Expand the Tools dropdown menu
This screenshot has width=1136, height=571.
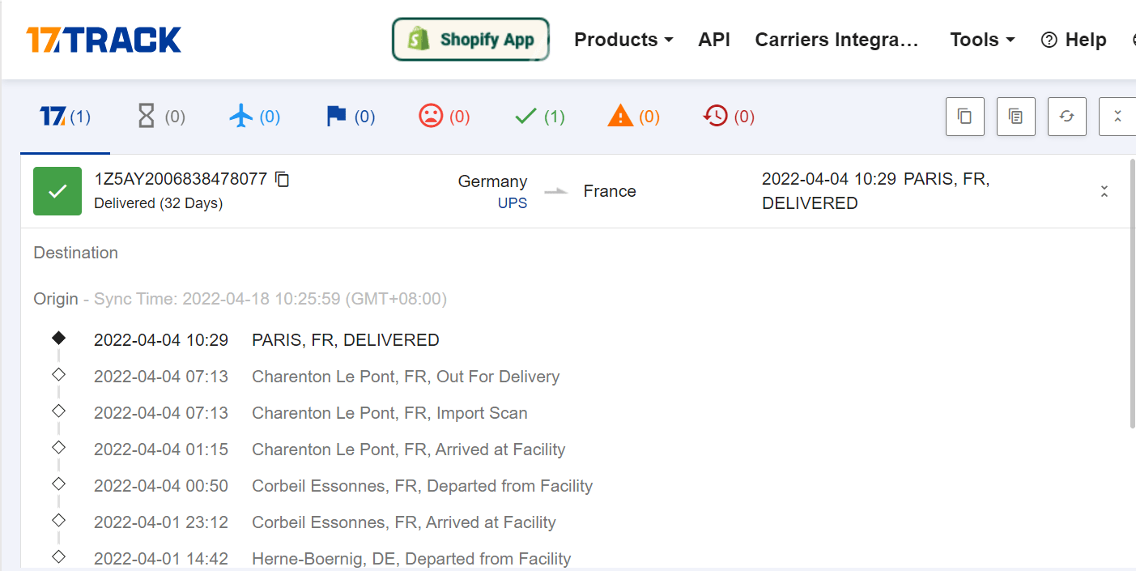982,40
